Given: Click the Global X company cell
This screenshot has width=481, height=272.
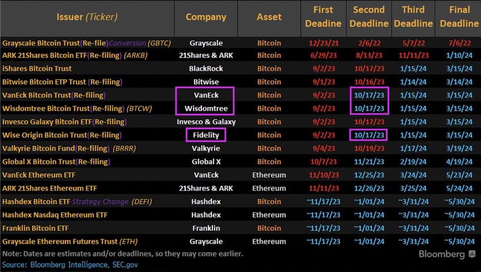Looking at the screenshot, I should [205, 162].
